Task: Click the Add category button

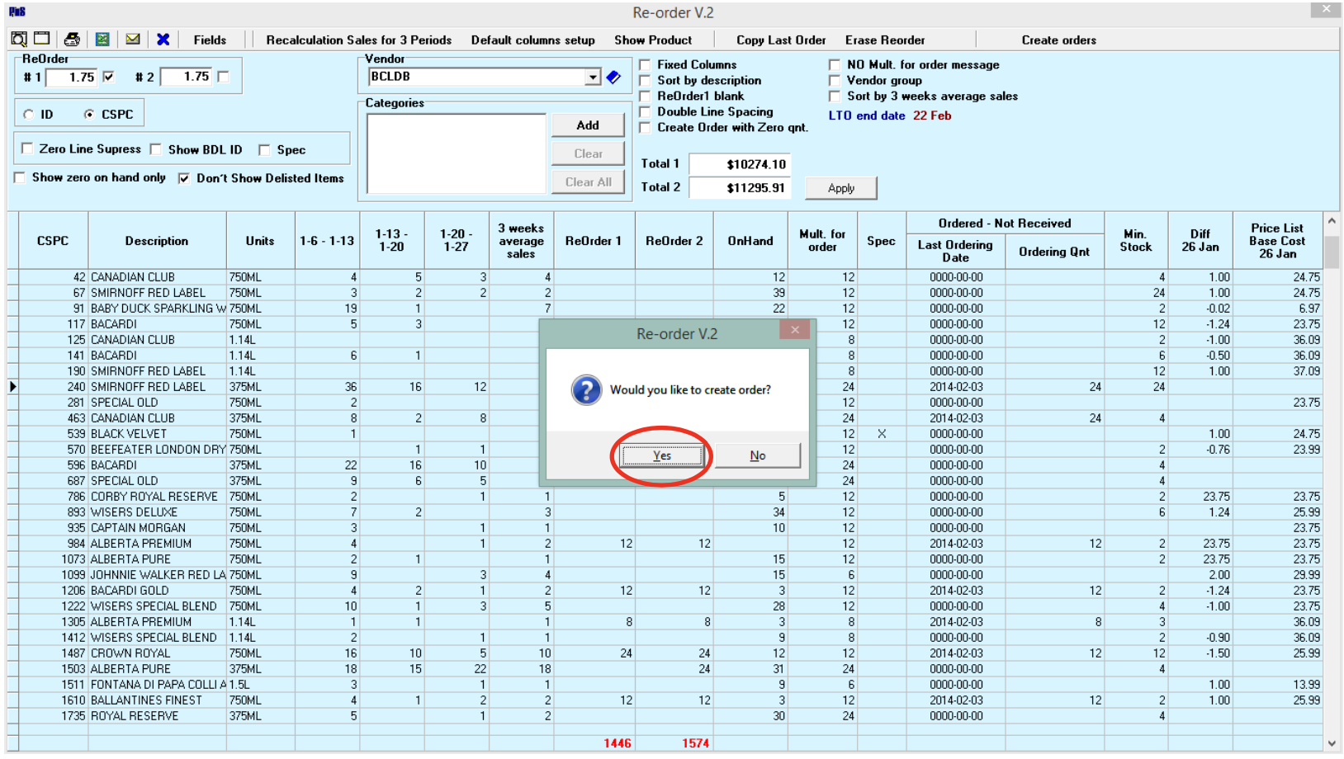Action: 588,125
